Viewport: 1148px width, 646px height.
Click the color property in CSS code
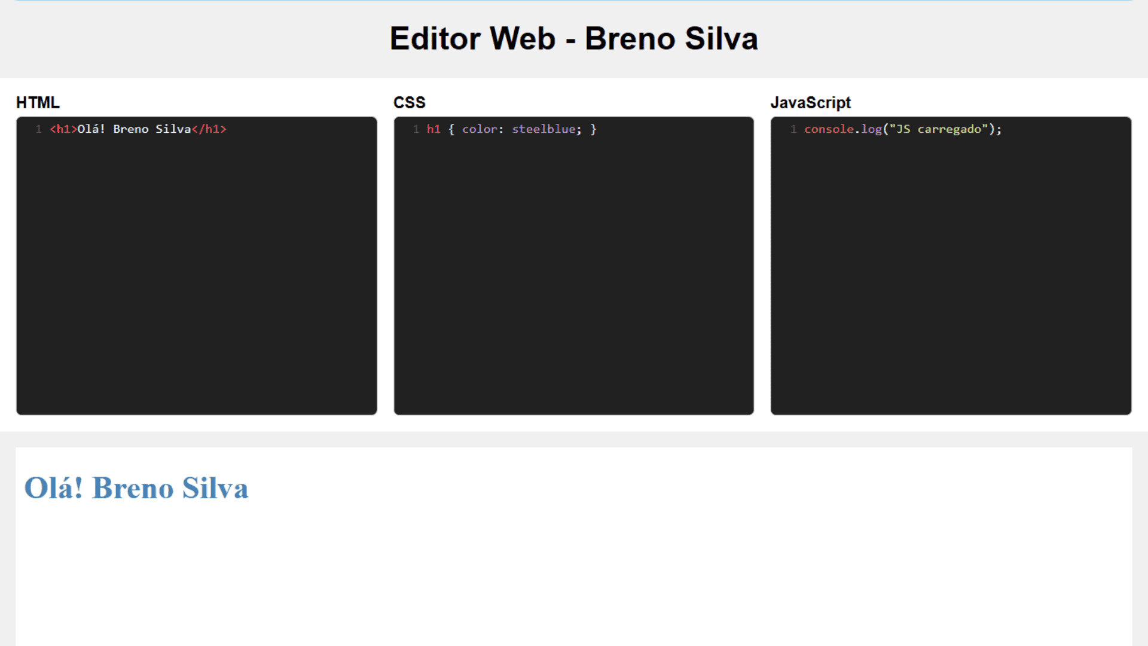(480, 129)
